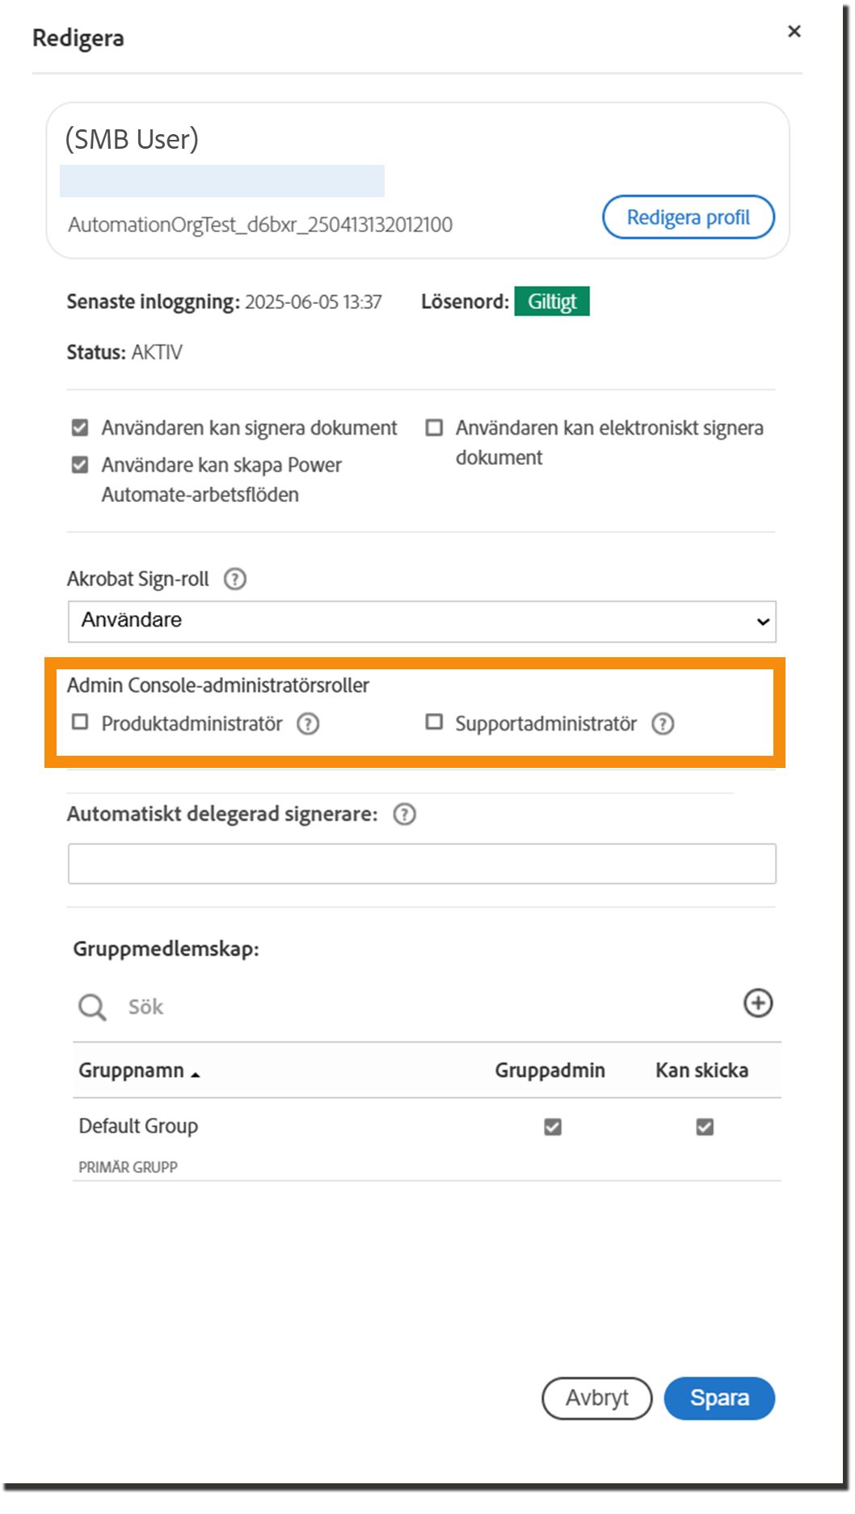Add group with the plus circle icon
The image size is (855, 1514).
pos(757,1003)
